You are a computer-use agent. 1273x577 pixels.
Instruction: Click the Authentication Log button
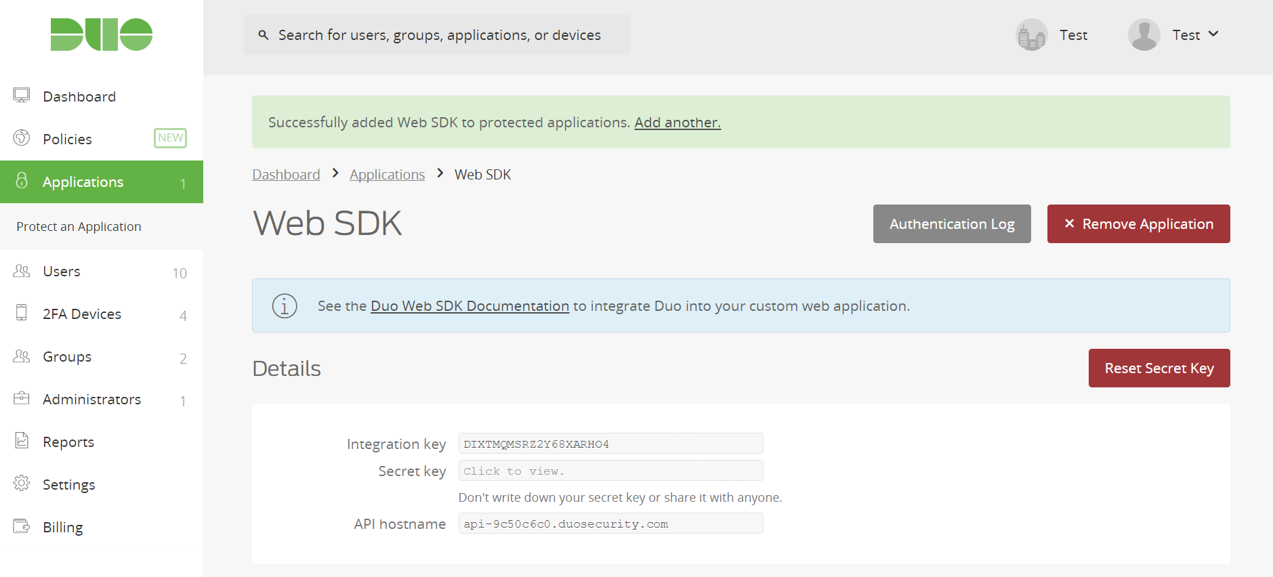tap(952, 223)
